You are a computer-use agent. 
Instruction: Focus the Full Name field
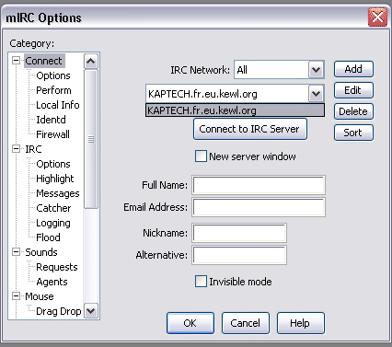259,185
